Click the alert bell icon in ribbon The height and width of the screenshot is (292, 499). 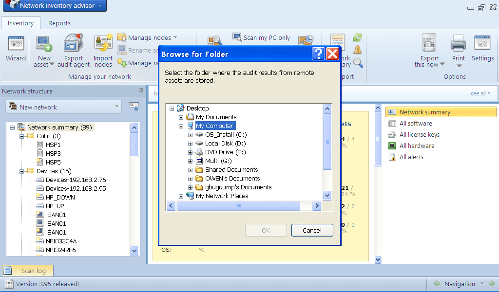[358, 50]
